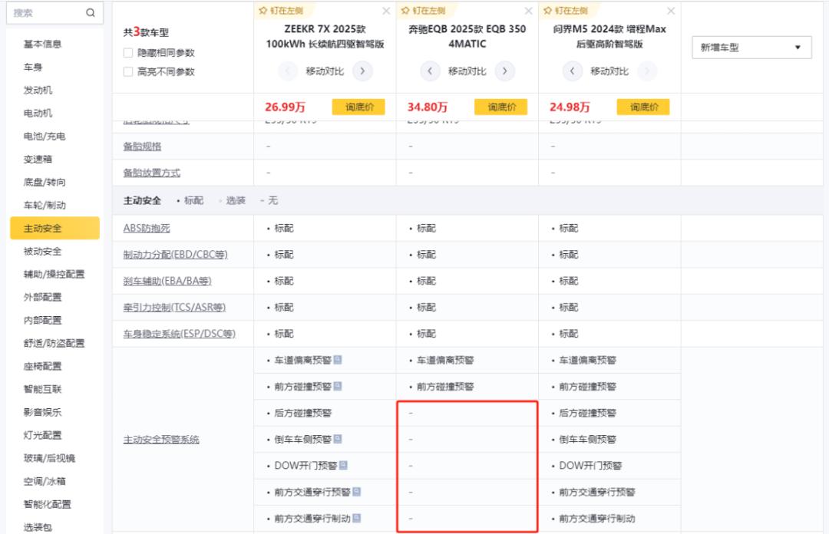Go to 电池/充电 section
The height and width of the screenshot is (534, 829).
click(x=45, y=136)
